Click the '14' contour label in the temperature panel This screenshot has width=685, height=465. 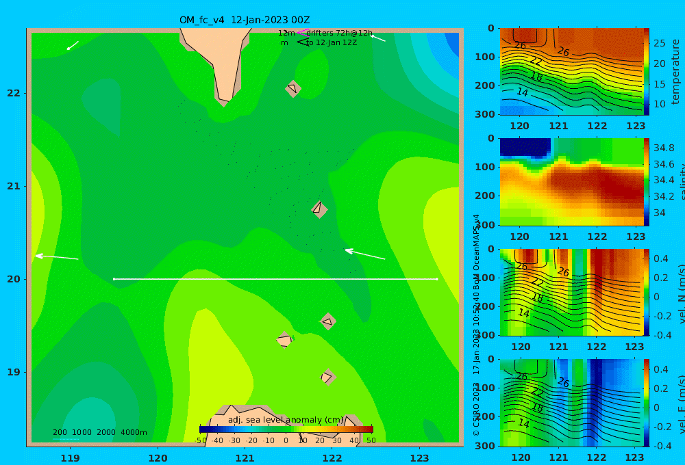pos(522,92)
